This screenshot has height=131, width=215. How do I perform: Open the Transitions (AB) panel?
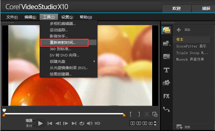(x=167, y=56)
